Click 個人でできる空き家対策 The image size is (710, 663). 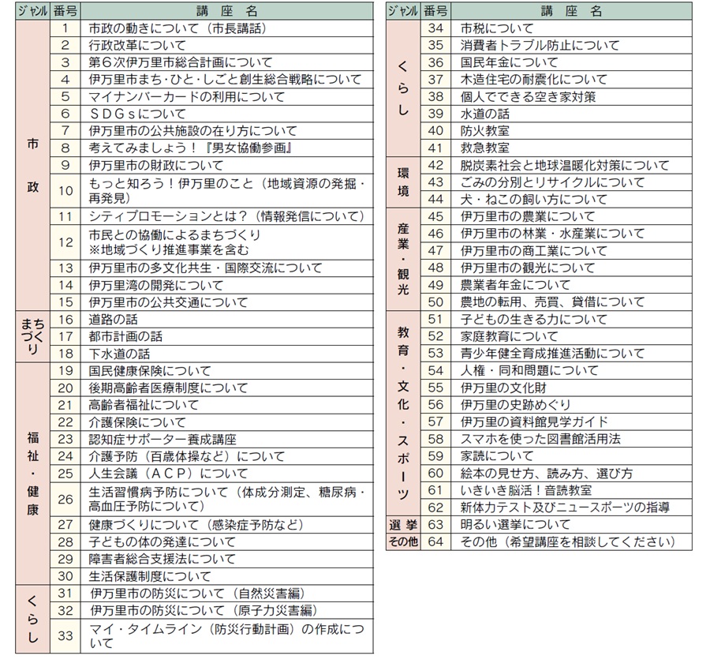coord(528,97)
